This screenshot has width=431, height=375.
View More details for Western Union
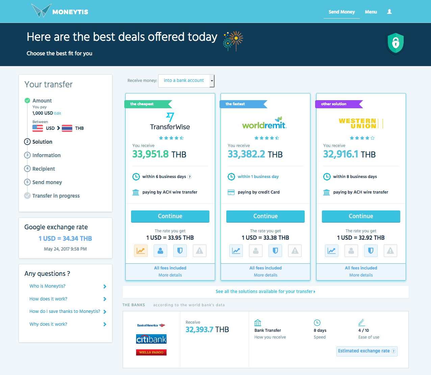tap(361, 275)
